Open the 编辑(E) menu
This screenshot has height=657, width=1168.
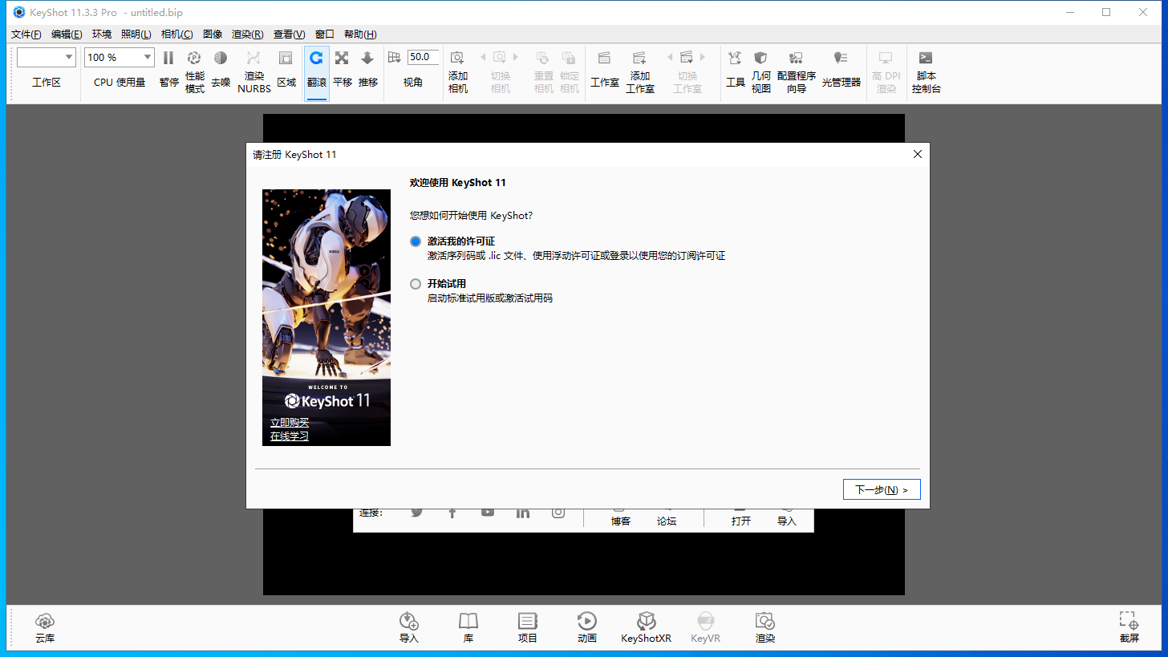[x=67, y=34]
